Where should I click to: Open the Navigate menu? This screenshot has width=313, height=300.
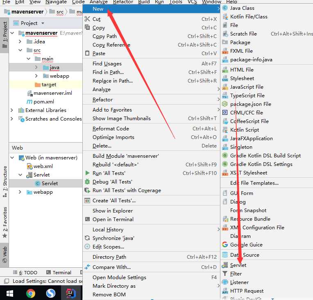click(x=56, y=2)
